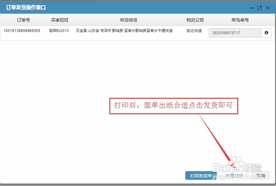Maximize the 订单发货操作窗口 dialog
Viewport: 276px width, 186px height.
pyautogui.click(x=260, y=8)
